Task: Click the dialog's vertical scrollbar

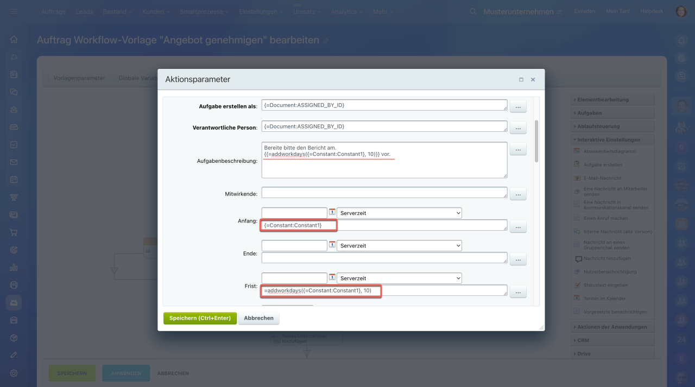Action: click(536, 141)
